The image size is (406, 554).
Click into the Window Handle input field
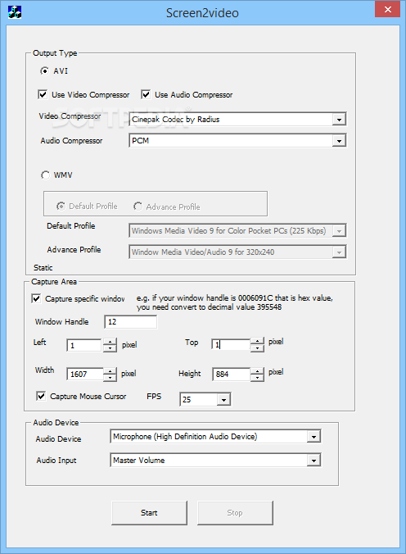[131, 322]
